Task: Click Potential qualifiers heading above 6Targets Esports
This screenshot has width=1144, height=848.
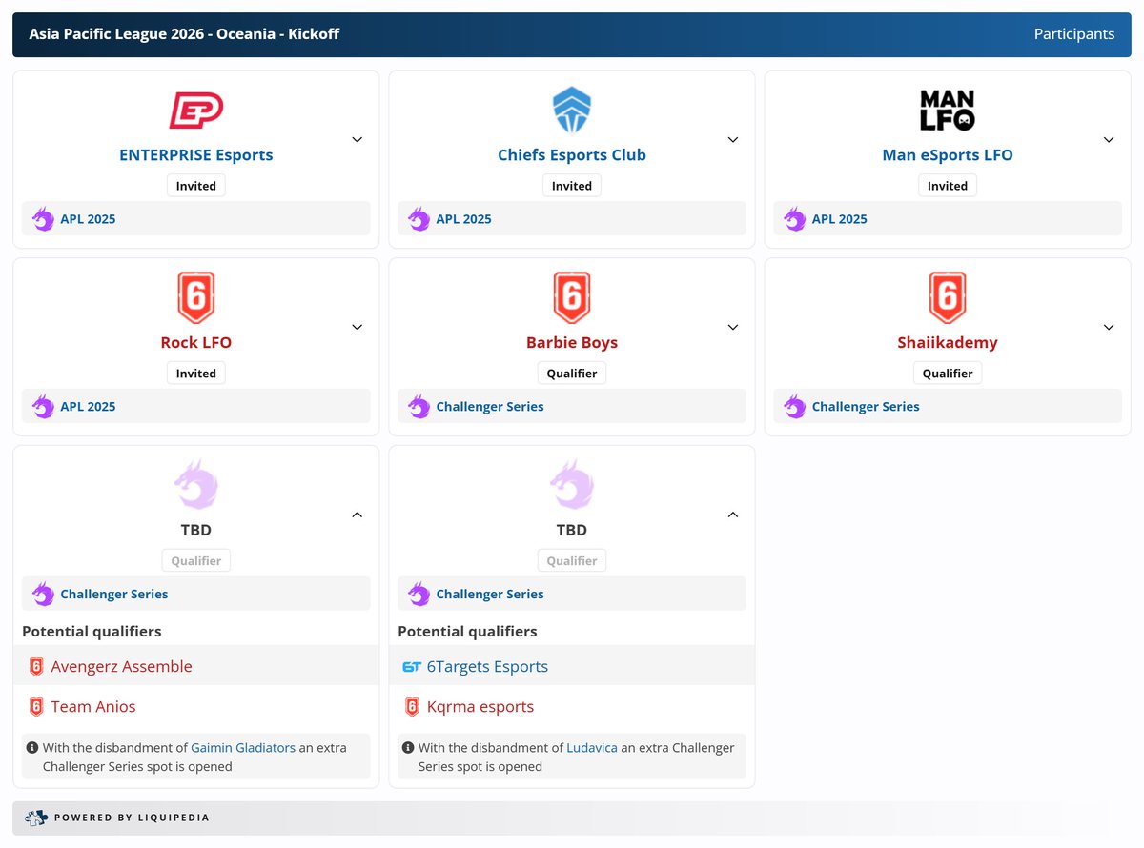Action: (x=467, y=632)
